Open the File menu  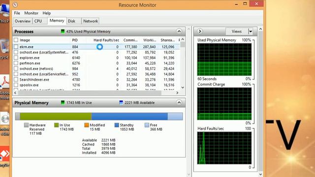(17, 13)
